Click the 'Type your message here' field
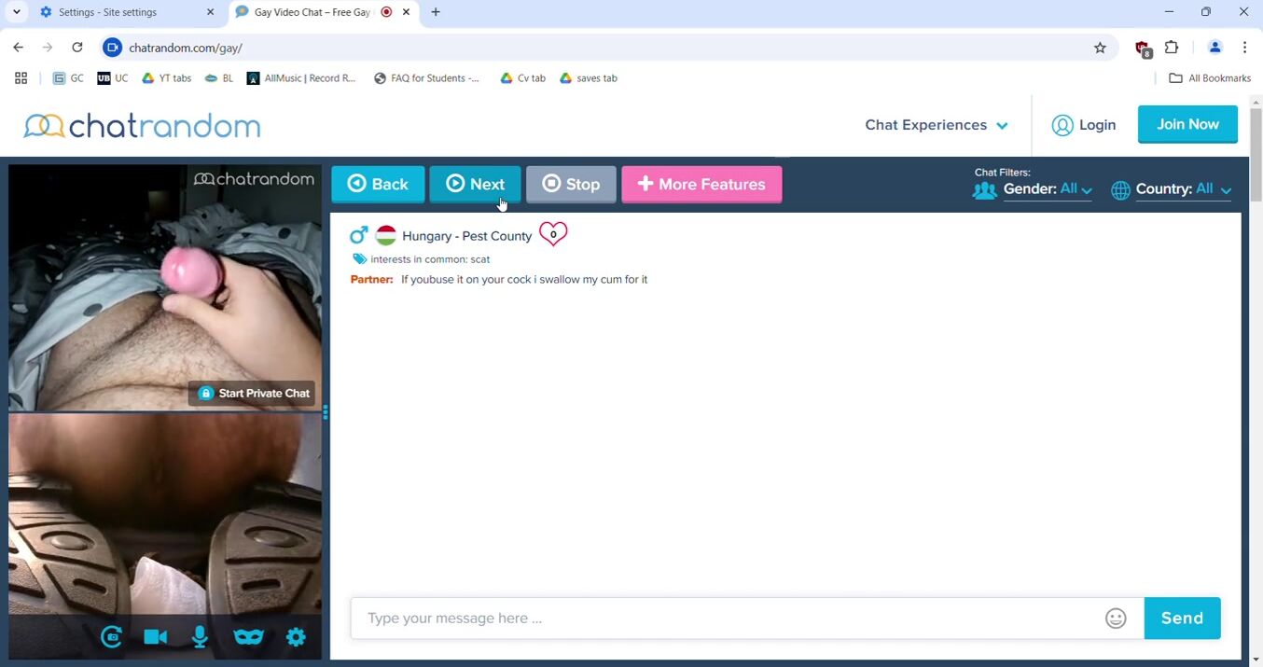The image size is (1263, 667). (728, 618)
